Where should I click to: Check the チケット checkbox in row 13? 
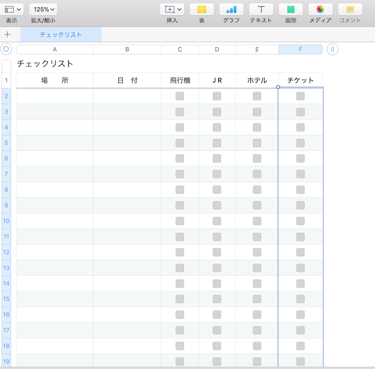pyautogui.click(x=300, y=268)
